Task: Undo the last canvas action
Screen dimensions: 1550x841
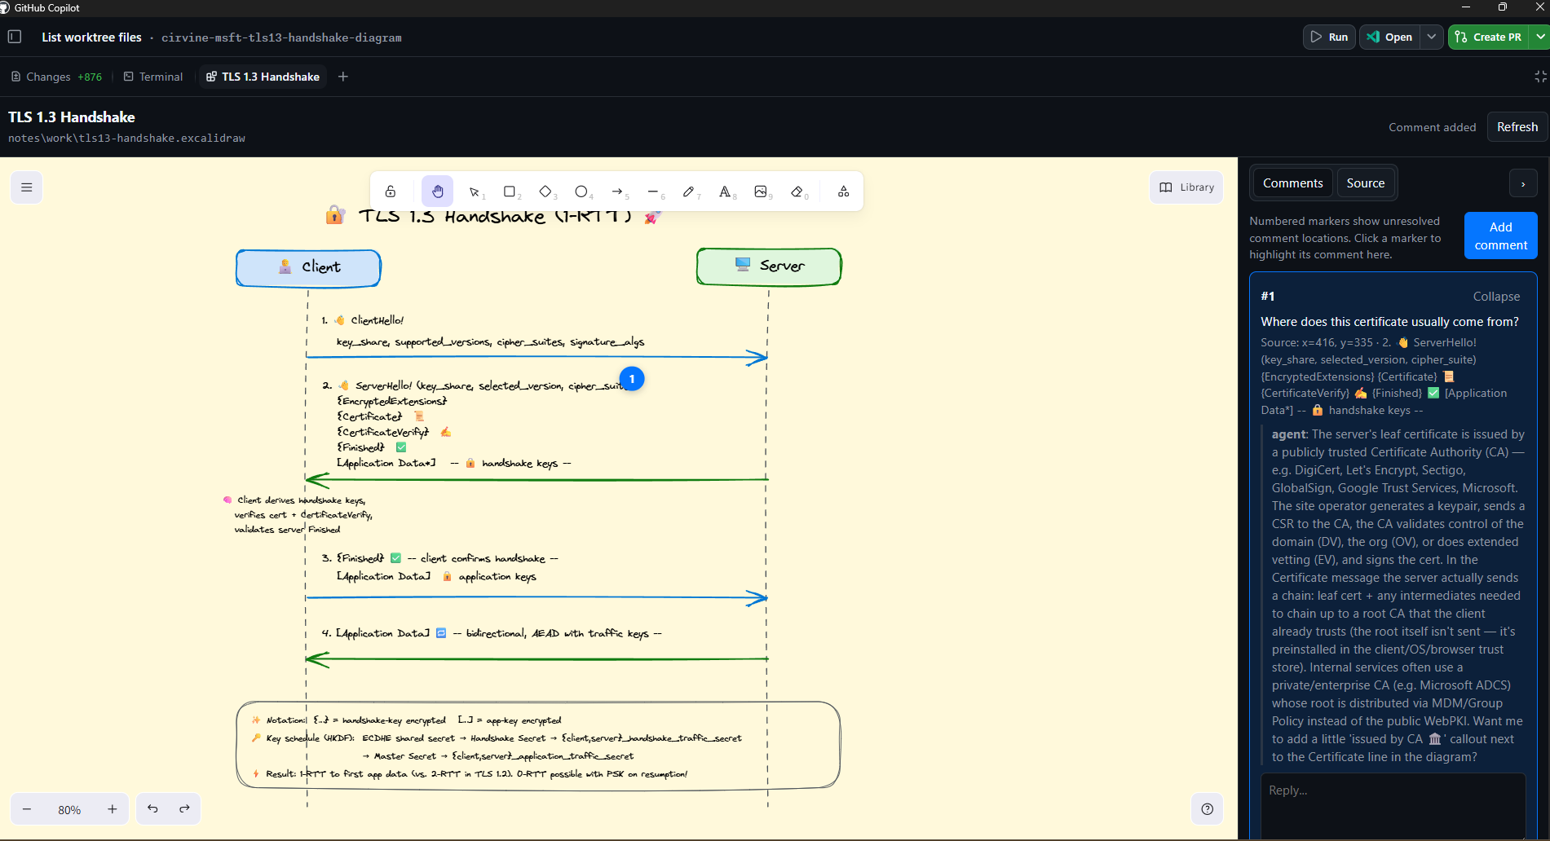Action: click(x=152, y=809)
